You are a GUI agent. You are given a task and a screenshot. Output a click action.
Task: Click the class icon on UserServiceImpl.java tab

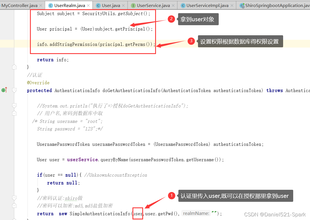183,6
